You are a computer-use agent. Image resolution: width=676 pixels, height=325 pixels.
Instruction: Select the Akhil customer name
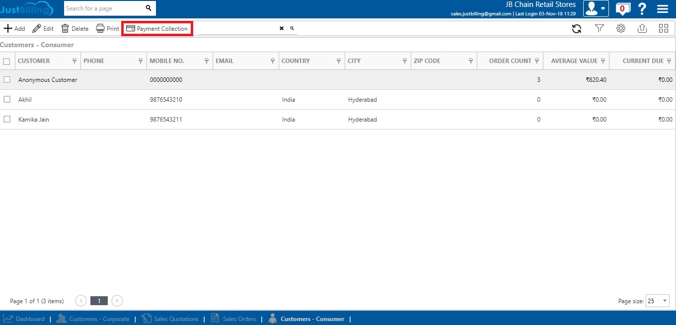25,100
